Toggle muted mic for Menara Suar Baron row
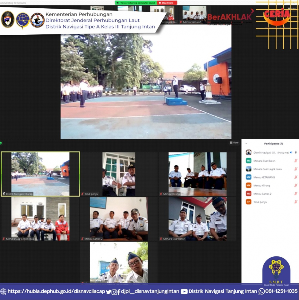Screen dimensions: 299x300 click(296, 161)
